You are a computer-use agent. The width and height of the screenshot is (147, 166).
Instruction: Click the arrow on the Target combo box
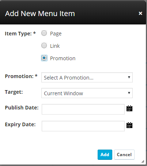pyautogui.click(x=129, y=93)
